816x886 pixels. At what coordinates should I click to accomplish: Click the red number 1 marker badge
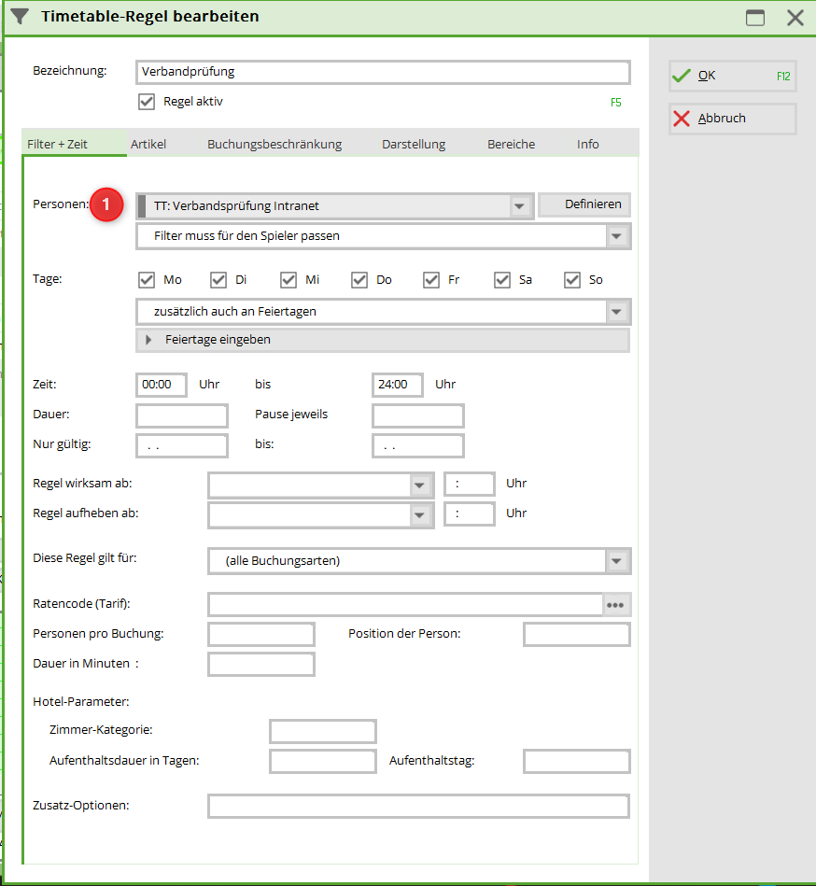tap(106, 204)
